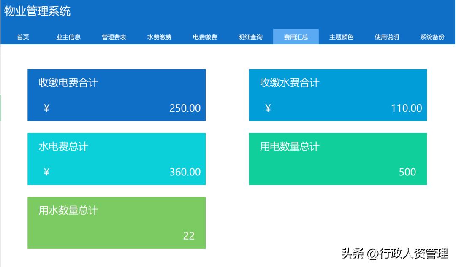
Task: Select the cyan 水电费总计 utilities total card
Action: [x=116, y=159]
